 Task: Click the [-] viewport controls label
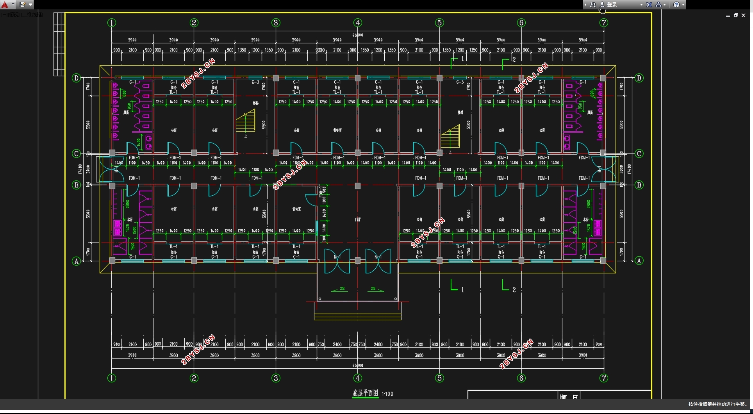click(4, 15)
